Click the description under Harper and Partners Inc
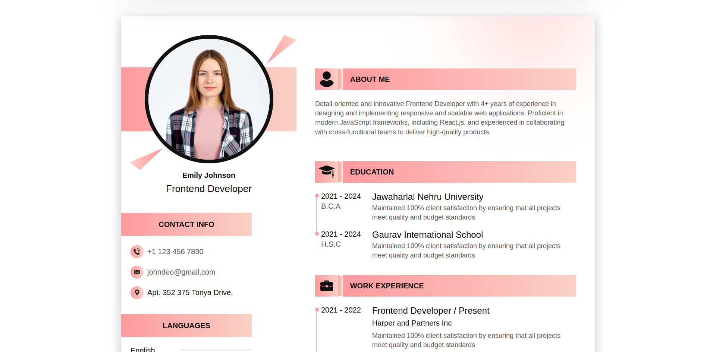716x352 pixels. click(466, 340)
